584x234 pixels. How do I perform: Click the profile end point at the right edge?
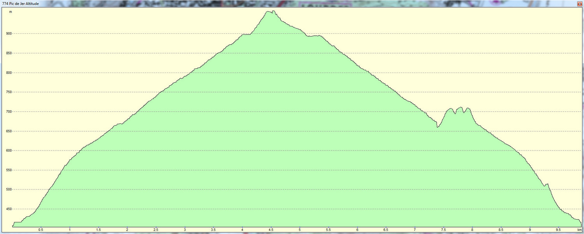581,224
